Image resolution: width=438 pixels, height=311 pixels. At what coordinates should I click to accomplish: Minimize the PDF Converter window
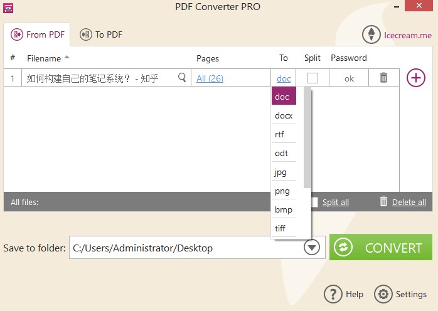pyautogui.click(x=397, y=7)
